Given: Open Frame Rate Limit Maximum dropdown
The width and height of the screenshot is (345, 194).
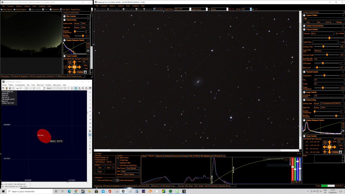Looking at the screenshot, I should pos(329,51).
